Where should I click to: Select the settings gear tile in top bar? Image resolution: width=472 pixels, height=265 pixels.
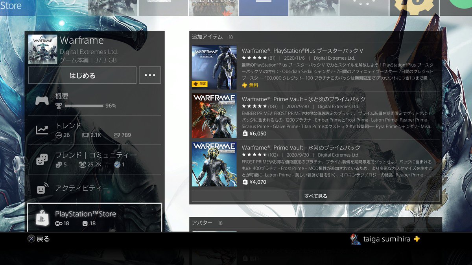pos(414,8)
